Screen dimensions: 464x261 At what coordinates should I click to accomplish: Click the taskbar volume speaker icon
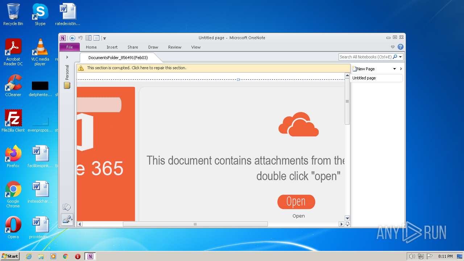coord(412,256)
